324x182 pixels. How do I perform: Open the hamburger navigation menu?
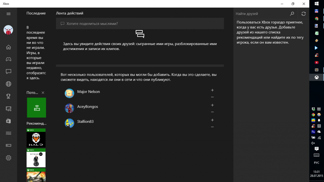9,14
